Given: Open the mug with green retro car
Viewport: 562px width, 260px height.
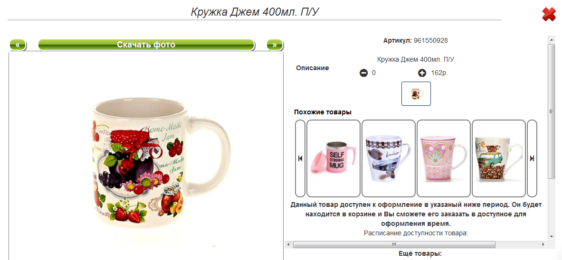Looking at the screenshot, I should (498, 158).
